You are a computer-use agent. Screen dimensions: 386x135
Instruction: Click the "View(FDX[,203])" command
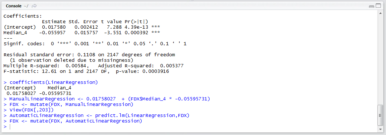tap(31, 110)
